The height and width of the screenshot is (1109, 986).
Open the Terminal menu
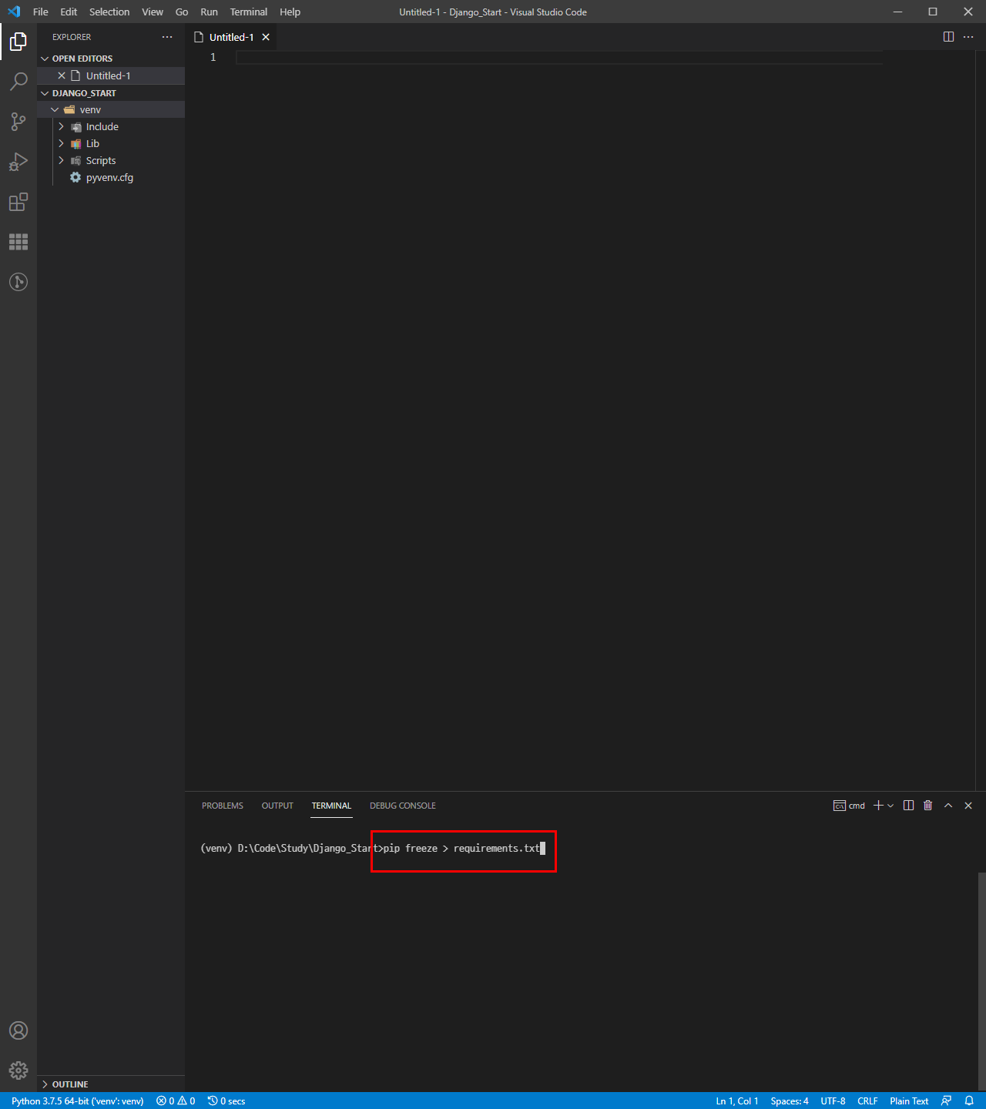(x=249, y=12)
